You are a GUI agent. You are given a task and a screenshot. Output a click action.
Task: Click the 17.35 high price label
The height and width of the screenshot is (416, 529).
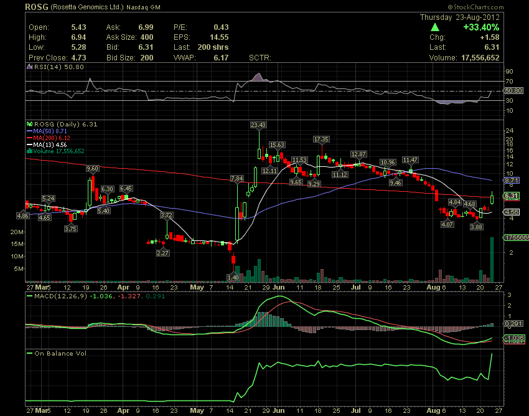tap(321, 139)
